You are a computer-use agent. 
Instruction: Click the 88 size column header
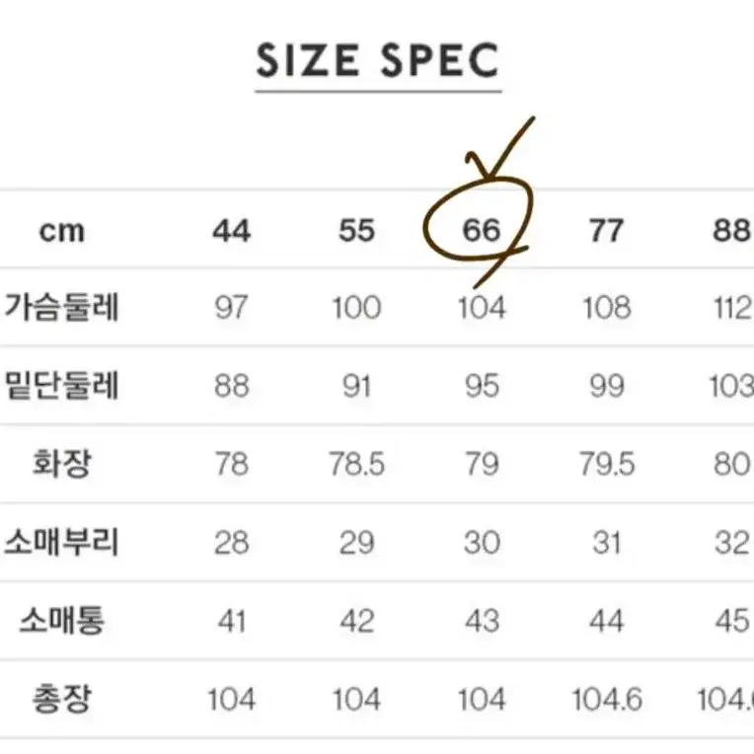(731, 230)
